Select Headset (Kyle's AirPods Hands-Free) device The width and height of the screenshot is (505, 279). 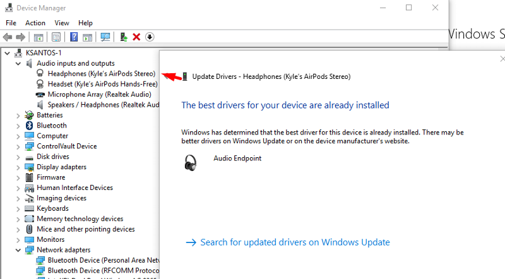pyautogui.click(x=103, y=84)
